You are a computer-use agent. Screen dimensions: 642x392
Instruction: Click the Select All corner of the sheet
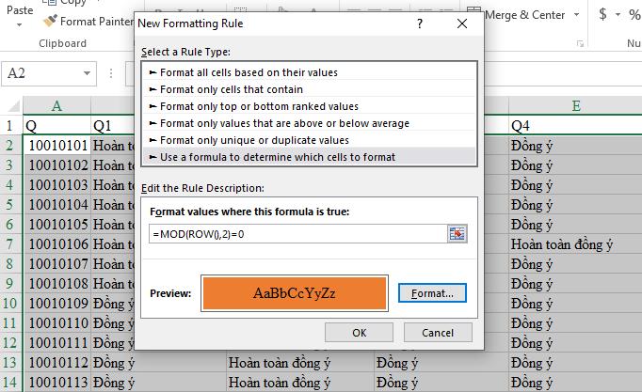click(11, 104)
